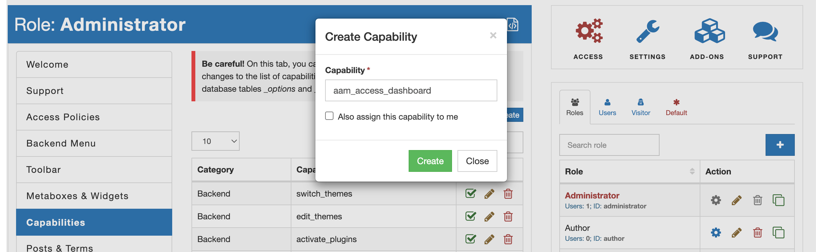Click the code export icon in header
This screenshot has height=252, width=816.
513,24
